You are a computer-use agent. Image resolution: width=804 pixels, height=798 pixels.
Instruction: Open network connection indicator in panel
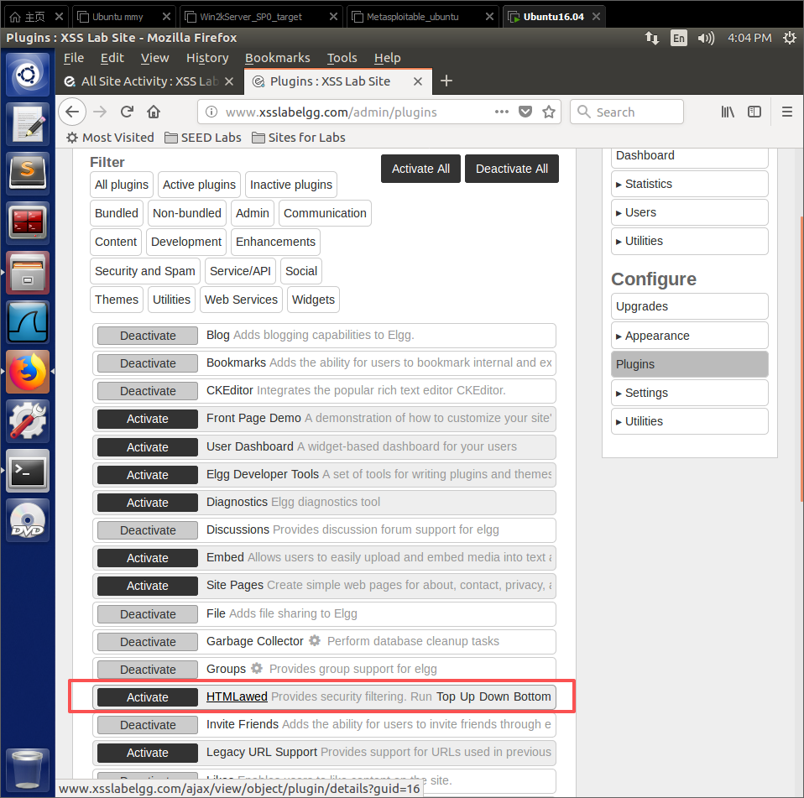point(652,38)
